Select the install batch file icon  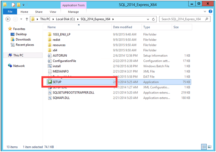coord(50,66)
